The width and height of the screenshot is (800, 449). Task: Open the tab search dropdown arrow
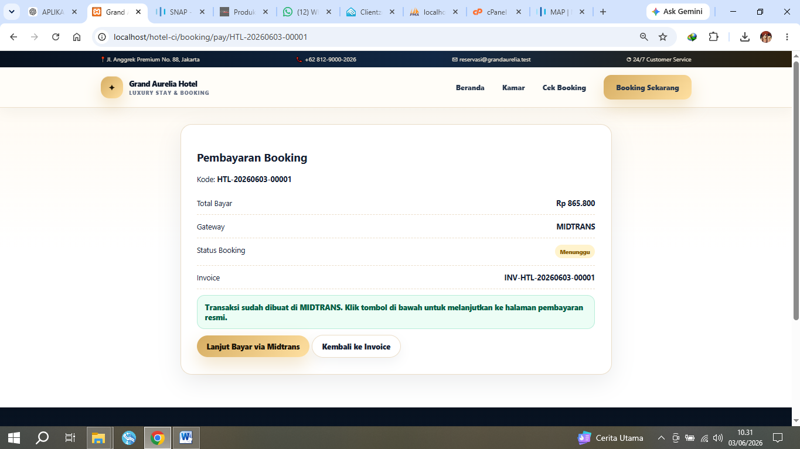[11, 12]
